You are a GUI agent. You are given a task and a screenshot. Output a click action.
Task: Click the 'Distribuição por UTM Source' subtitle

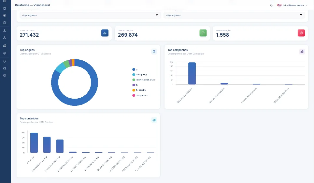click(x=35, y=54)
